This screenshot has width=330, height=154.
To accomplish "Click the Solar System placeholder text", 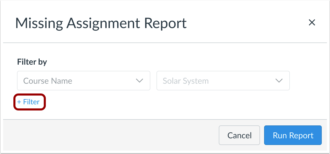I will point(186,81).
